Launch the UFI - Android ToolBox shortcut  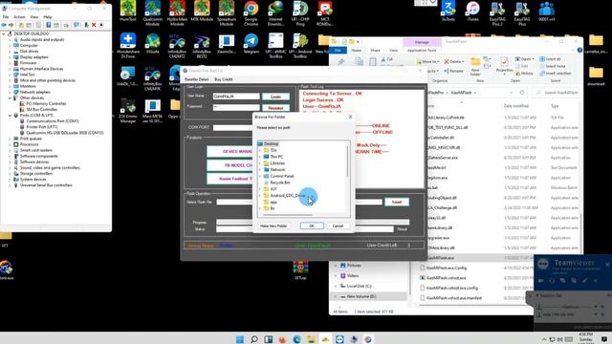[x=300, y=46]
